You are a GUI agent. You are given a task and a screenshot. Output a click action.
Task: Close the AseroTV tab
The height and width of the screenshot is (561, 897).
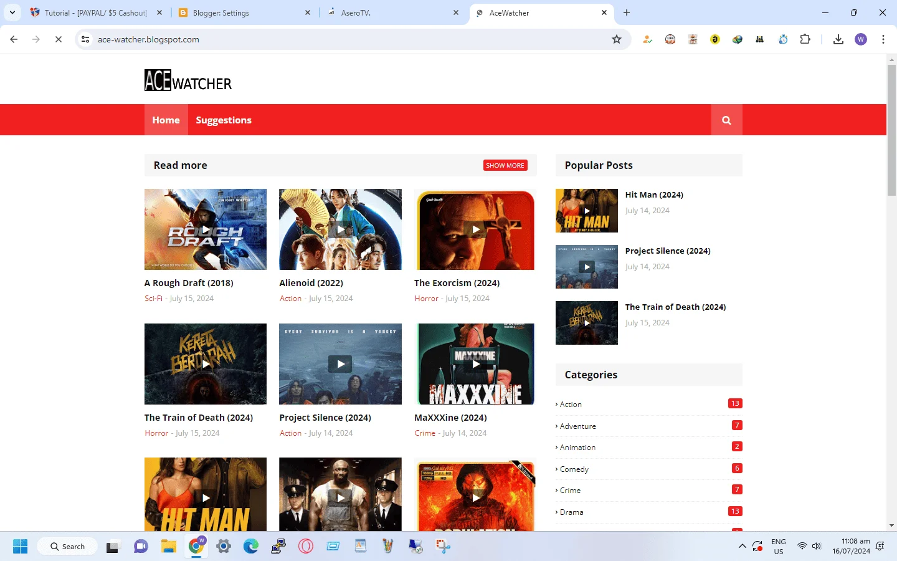tap(456, 12)
